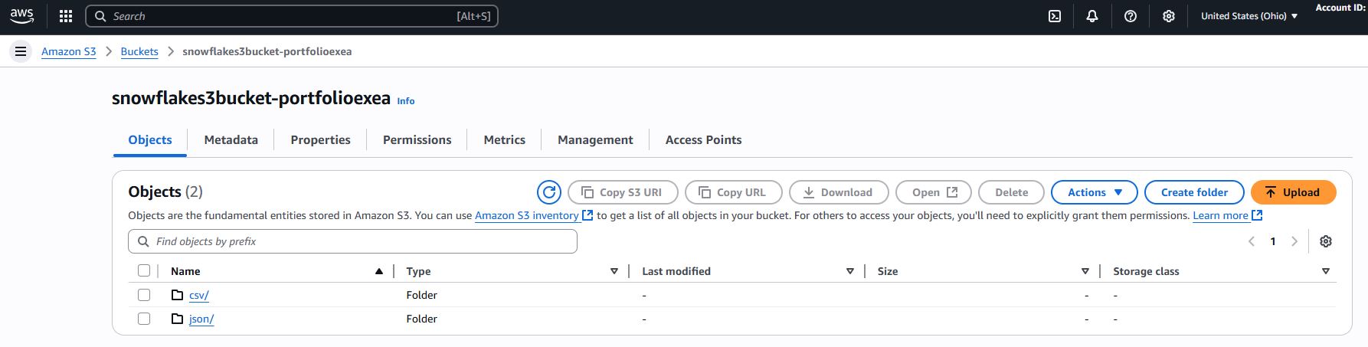Open the Type column filter arrow
This screenshot has height=347, width=1368.
[614, 271]
